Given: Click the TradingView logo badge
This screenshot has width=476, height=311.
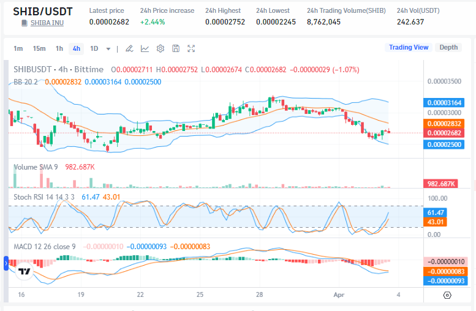Looking at the screenshot, I should click(25, 271).
